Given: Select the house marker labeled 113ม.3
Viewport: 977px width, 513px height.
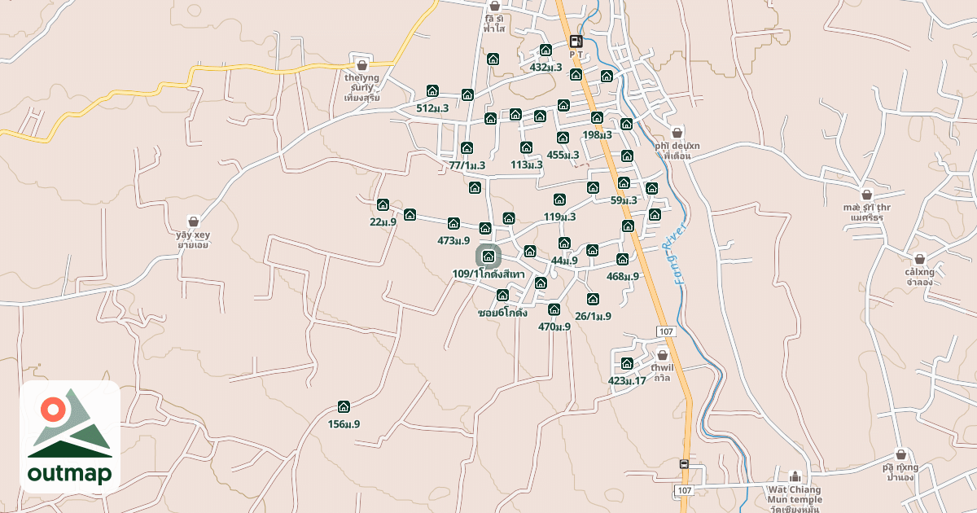Looking at the screenshot, I should pos(526,148).
